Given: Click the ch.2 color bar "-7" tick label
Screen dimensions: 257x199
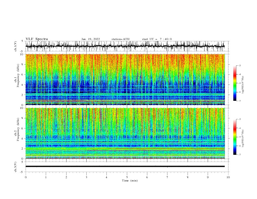Looking at the screenshot, I should coord(239,155).
